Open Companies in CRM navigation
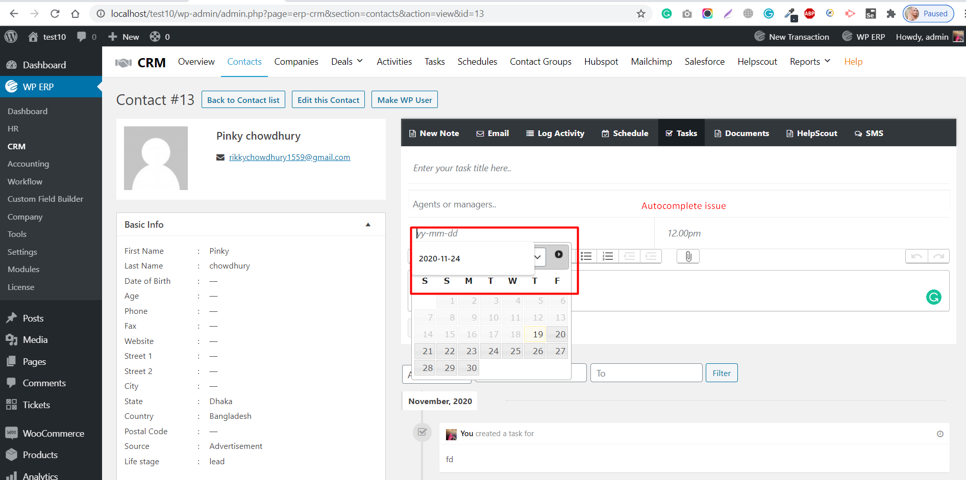Screen dimensions: 966x480 pyautogui.click(x=296, y=62)
